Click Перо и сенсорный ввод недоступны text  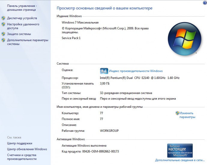click(138, 99)
